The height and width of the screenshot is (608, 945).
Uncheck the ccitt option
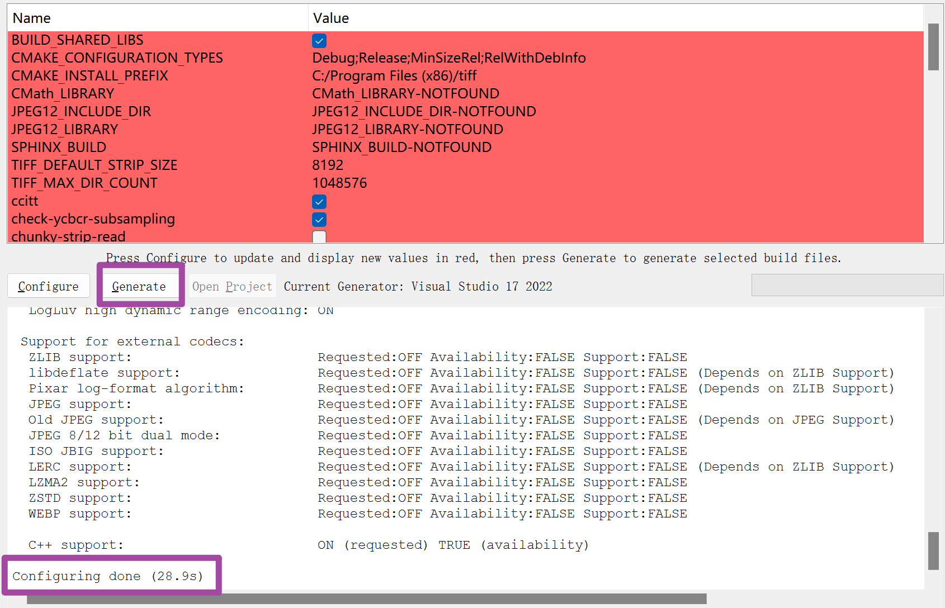coord(319,202)
